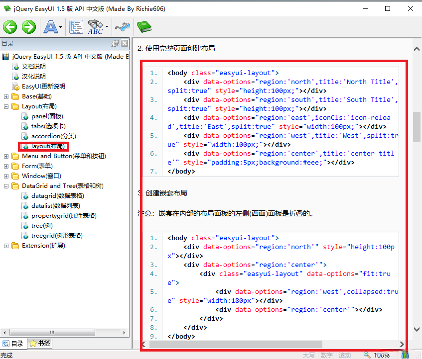The height and width of the screenshot is (359, 422).
Task: Pin the 目录 panel with pushpin icon
Action: click(115, 44)
